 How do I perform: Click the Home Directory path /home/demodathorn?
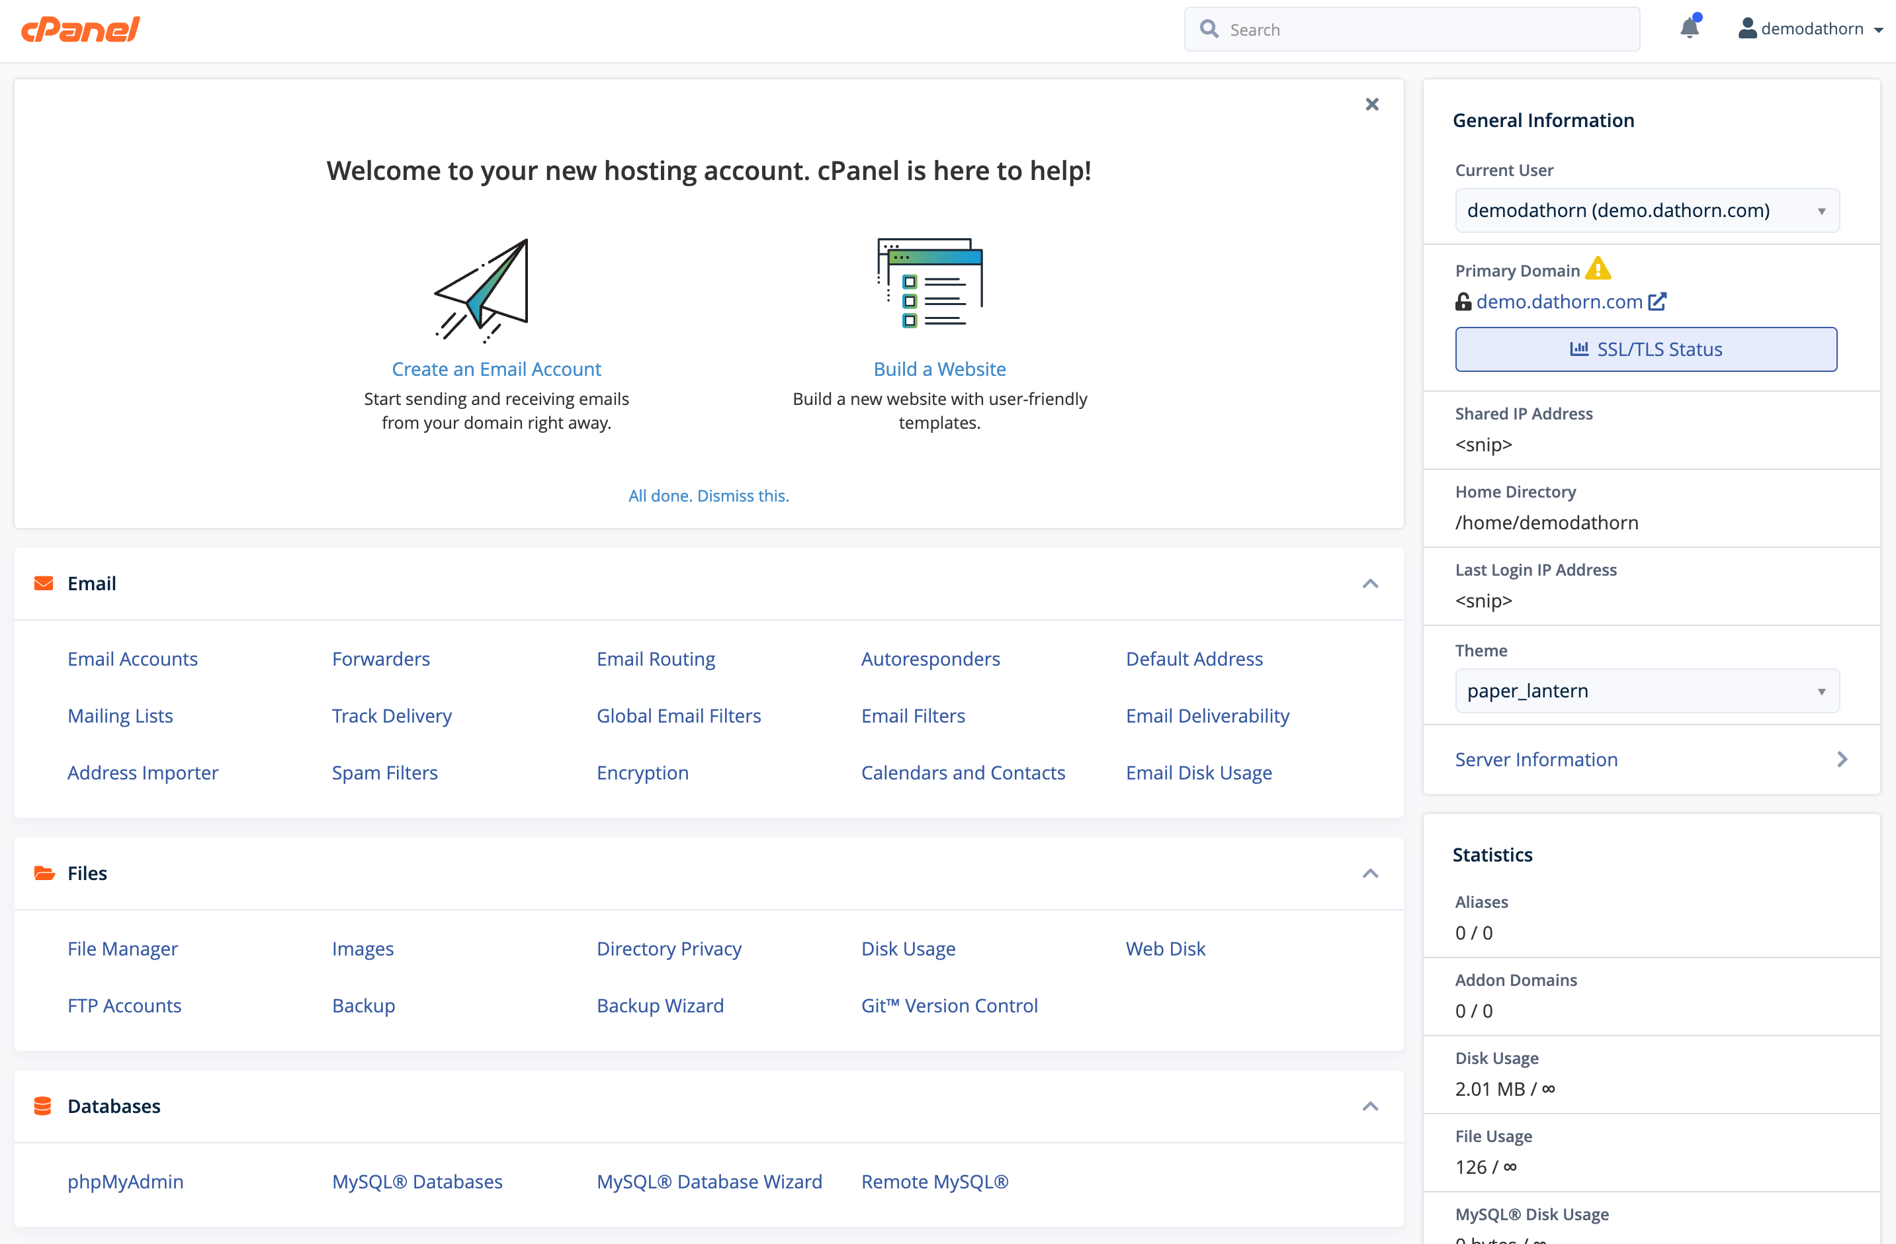1546,522
